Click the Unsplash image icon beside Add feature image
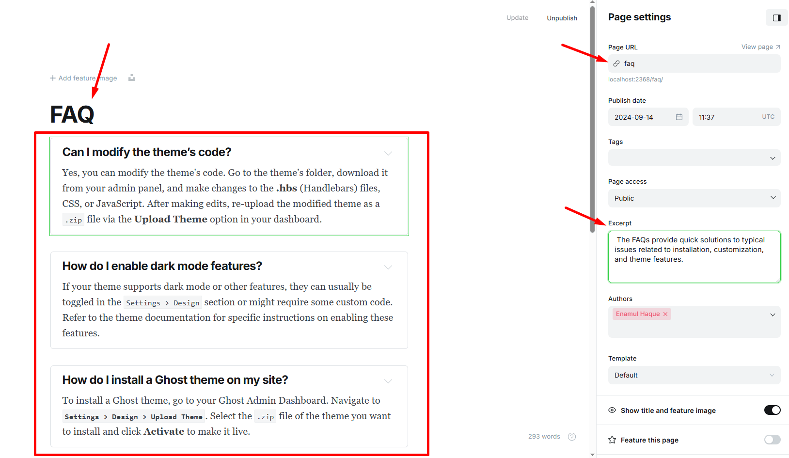Viewport: 789px width, 458px height. 132,78
